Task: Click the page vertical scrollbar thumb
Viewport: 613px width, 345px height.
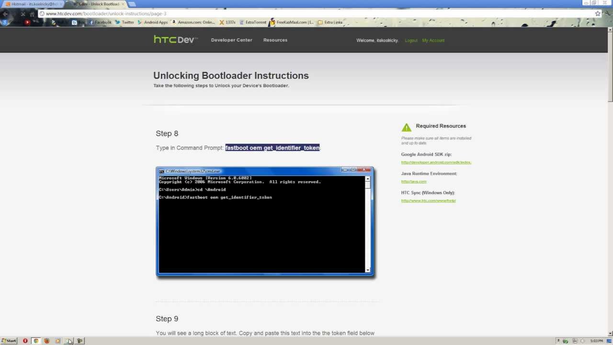Action: pos(610,67)
